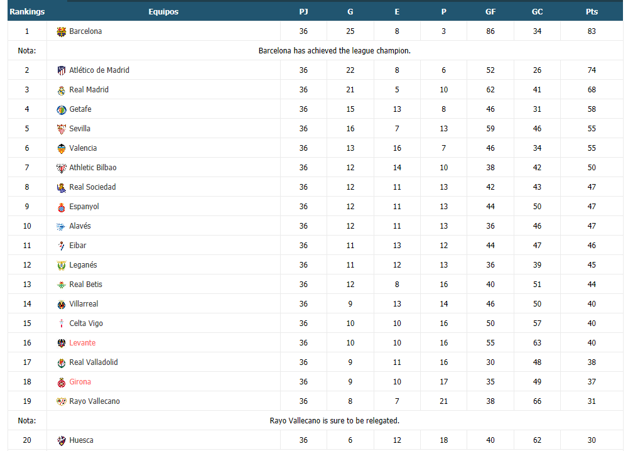Click the Real Madrid crest icon
Viewport: 628px width, 451px height.
62,90
